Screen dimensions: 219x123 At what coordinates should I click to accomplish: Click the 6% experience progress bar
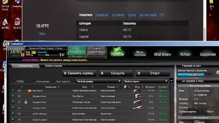click(x=48, y=55)
